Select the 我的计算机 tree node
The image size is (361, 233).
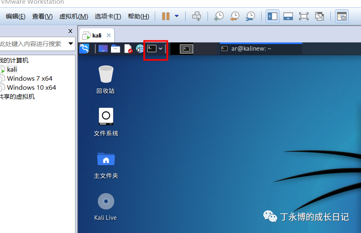(x=14, y=61)
